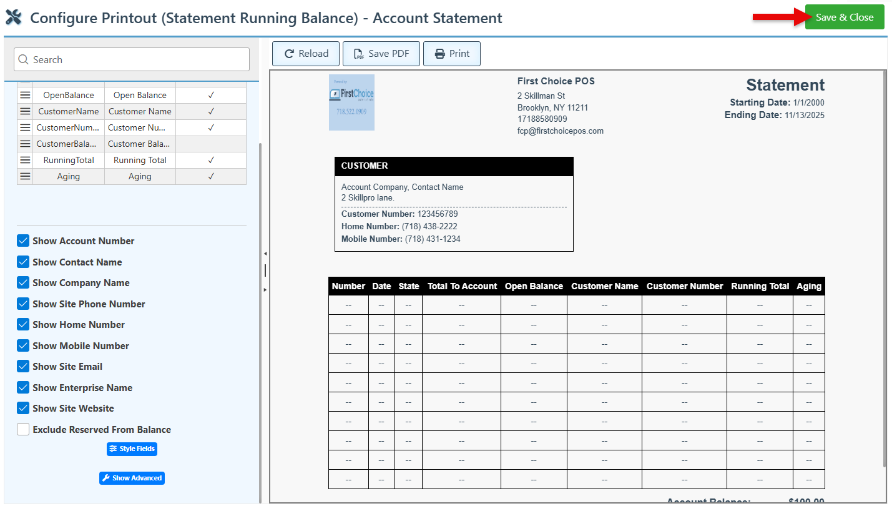Open the Style Fields options
The height and width of the screenshot is (506, 892).
pyautogui.click(x=132, y=449)
